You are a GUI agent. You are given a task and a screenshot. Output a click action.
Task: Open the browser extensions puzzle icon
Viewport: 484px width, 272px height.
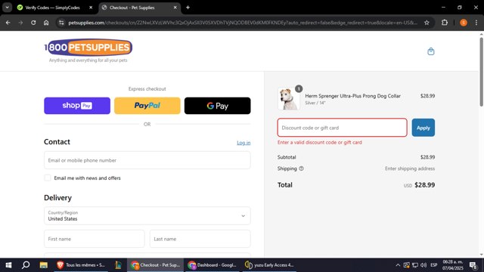(x=445, y=23)
